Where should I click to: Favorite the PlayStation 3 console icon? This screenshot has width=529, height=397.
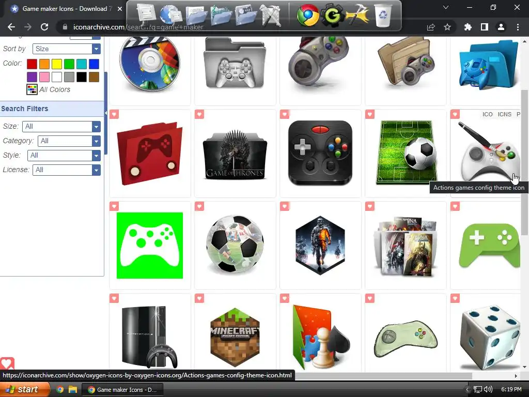(x=114, y=298)
